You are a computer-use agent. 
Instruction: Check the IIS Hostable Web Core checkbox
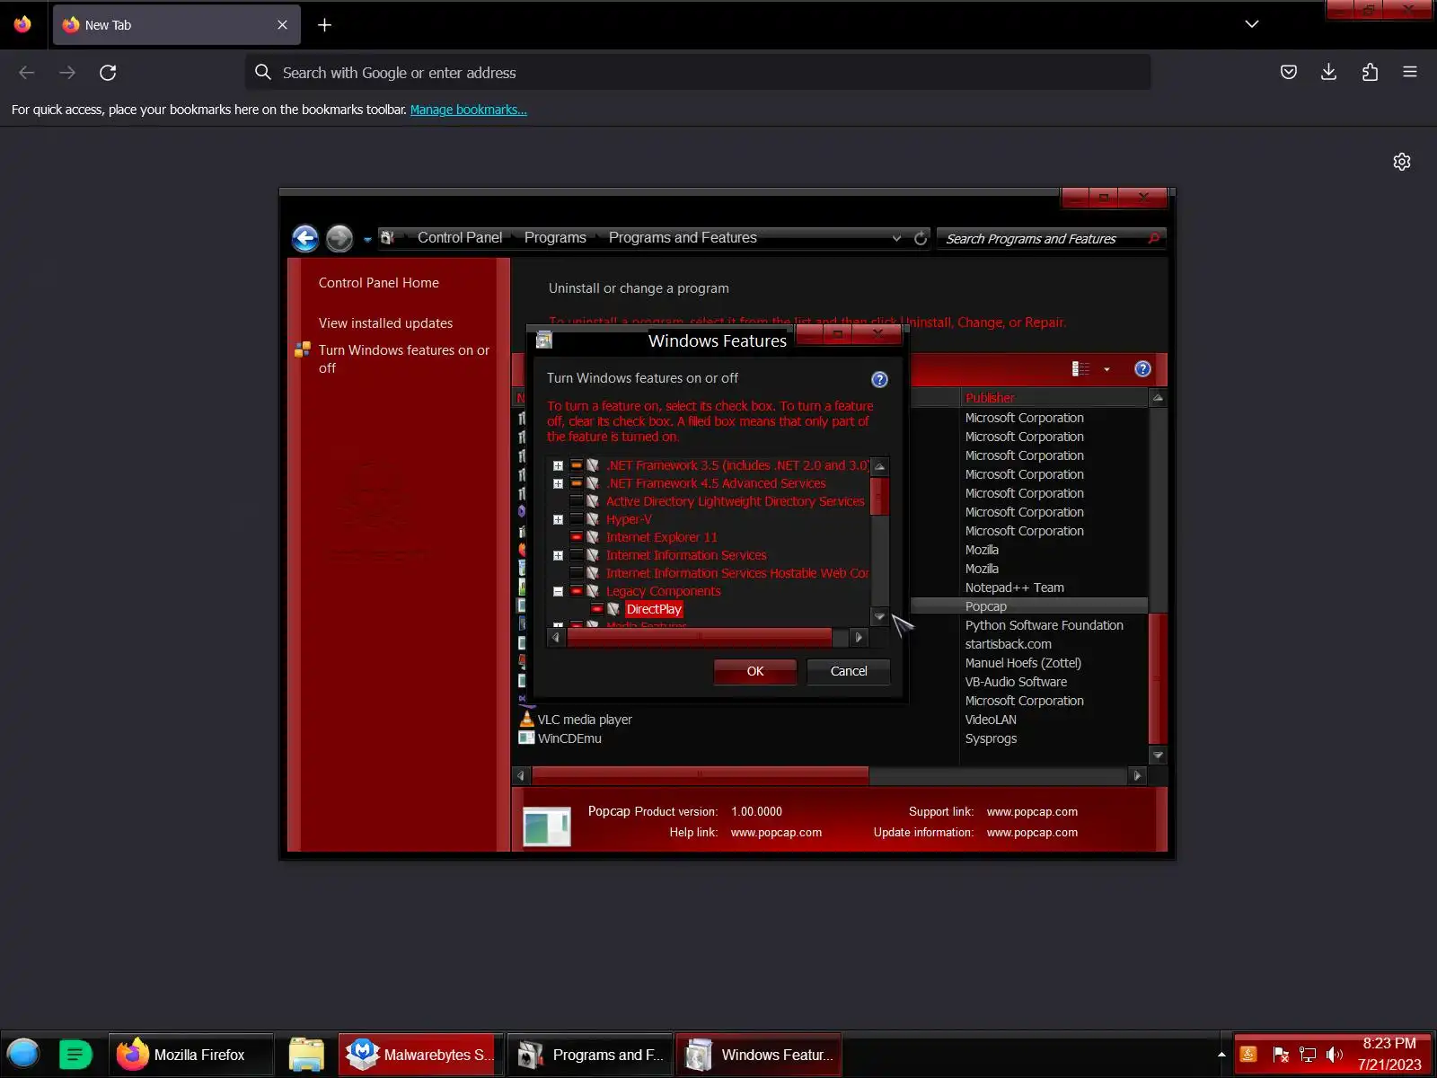point(577,573)
